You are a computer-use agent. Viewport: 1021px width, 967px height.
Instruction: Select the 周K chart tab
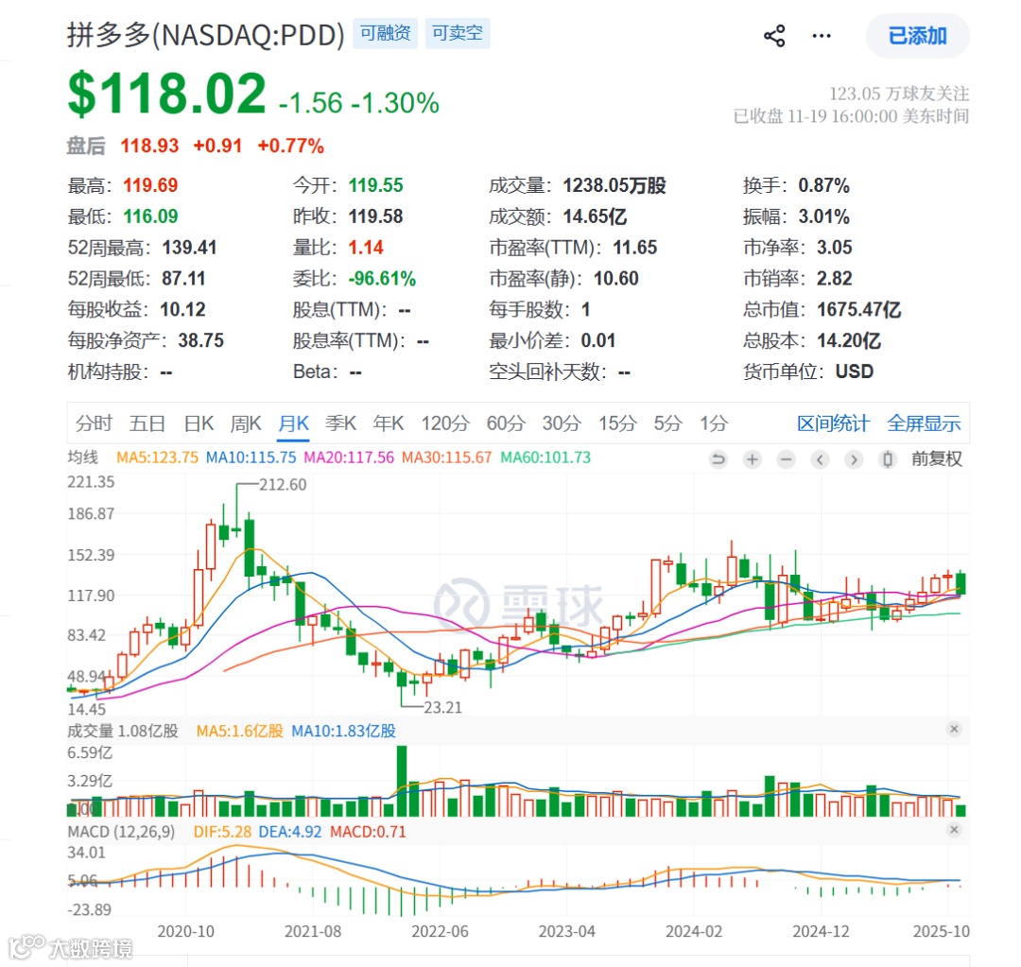pyautogui.click(x=246, y=423)
